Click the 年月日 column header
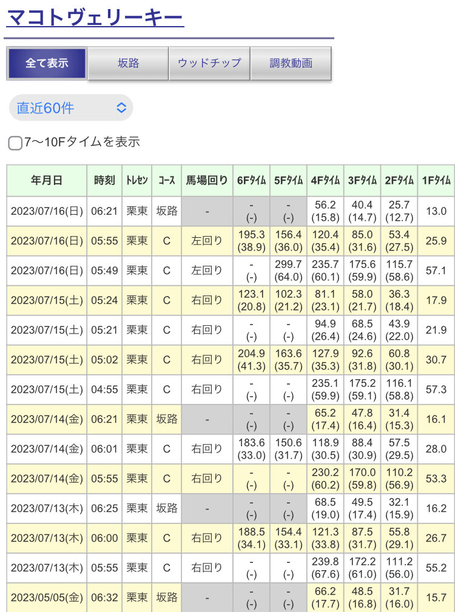This screenshot has width=455, height=612. [47, 180]
